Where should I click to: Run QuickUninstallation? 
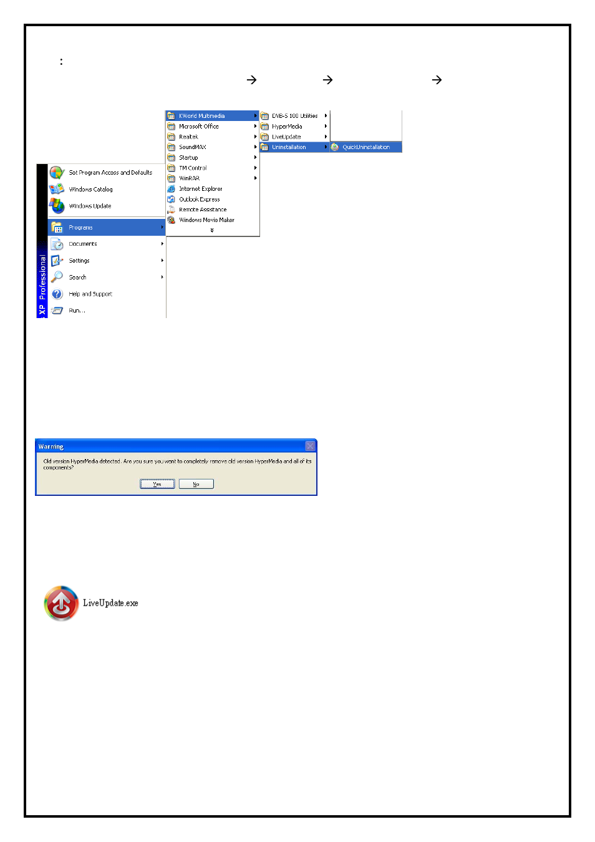point(366,147)
